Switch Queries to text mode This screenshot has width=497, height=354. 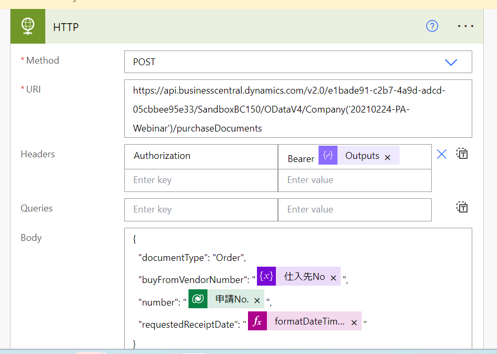click(462, 207)
